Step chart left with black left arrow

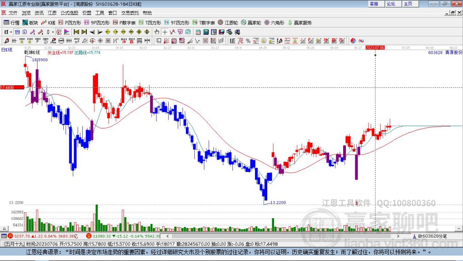[92, 32]
